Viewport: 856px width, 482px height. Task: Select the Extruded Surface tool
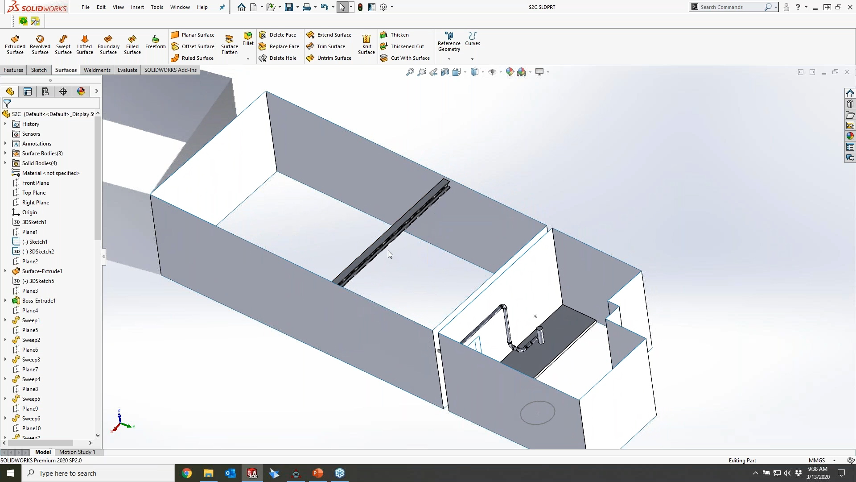coord(15,45)
